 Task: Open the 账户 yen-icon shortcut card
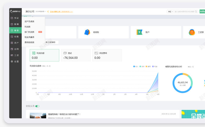tap(156, 32)
